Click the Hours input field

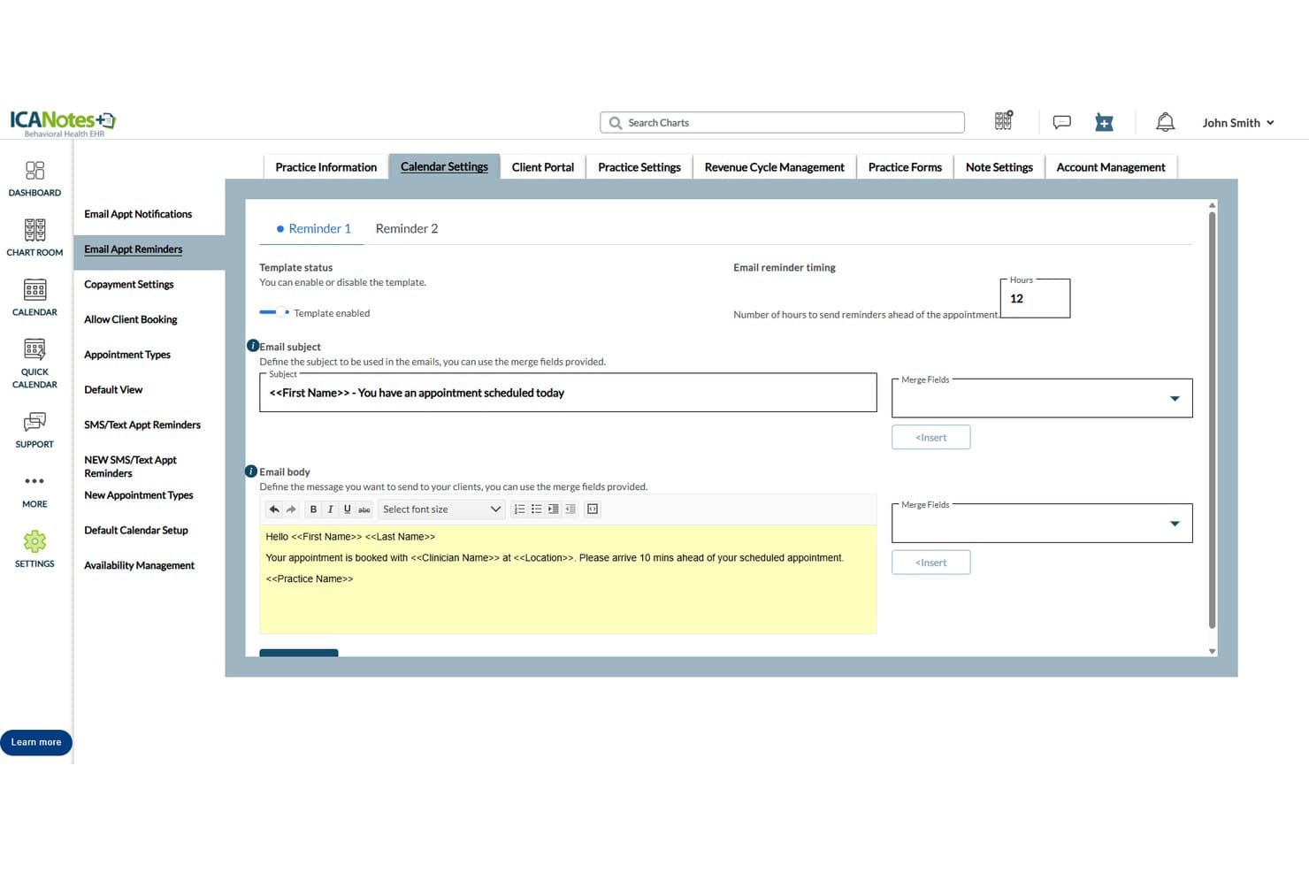coord(1035,299)
